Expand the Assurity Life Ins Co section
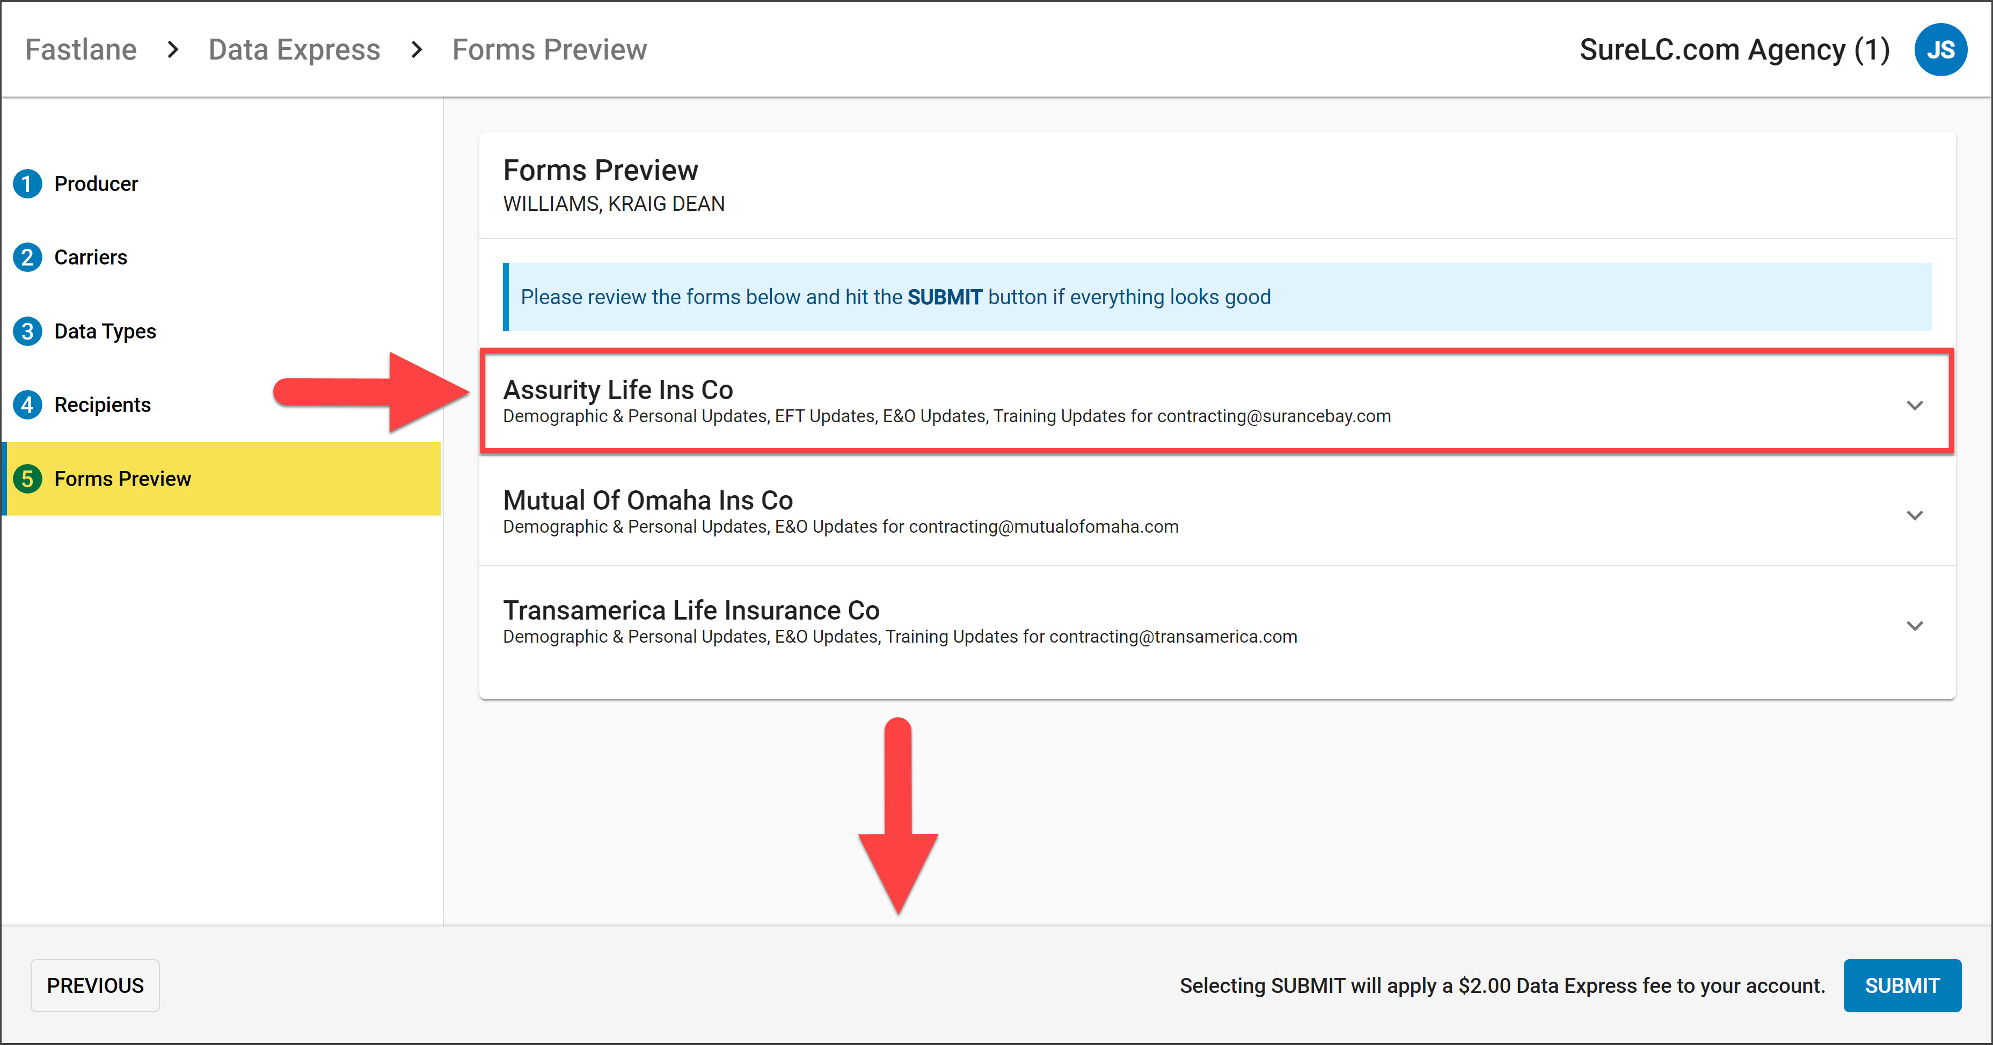This screenshot has height=1045, width=1993. (1916, 404)
